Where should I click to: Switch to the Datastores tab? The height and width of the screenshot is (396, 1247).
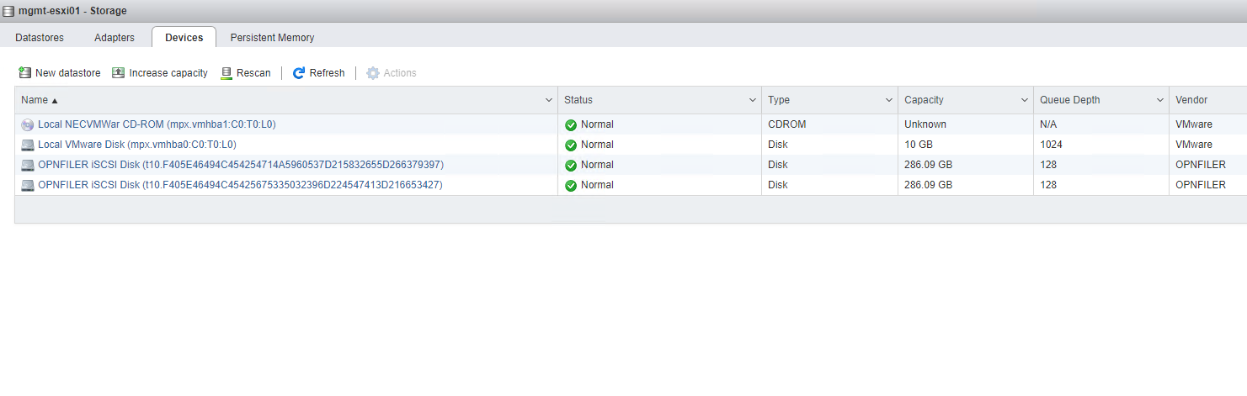pos(40,37)
